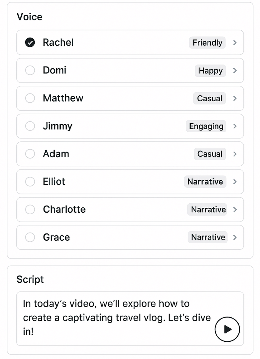
Task: Open Domi voice details chevron
Action: 235,70
